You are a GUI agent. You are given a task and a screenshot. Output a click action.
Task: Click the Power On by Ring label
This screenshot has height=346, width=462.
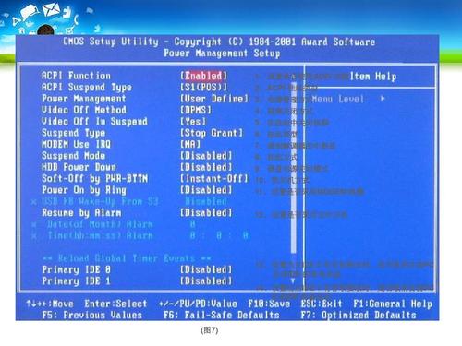(x=84, y=190)
